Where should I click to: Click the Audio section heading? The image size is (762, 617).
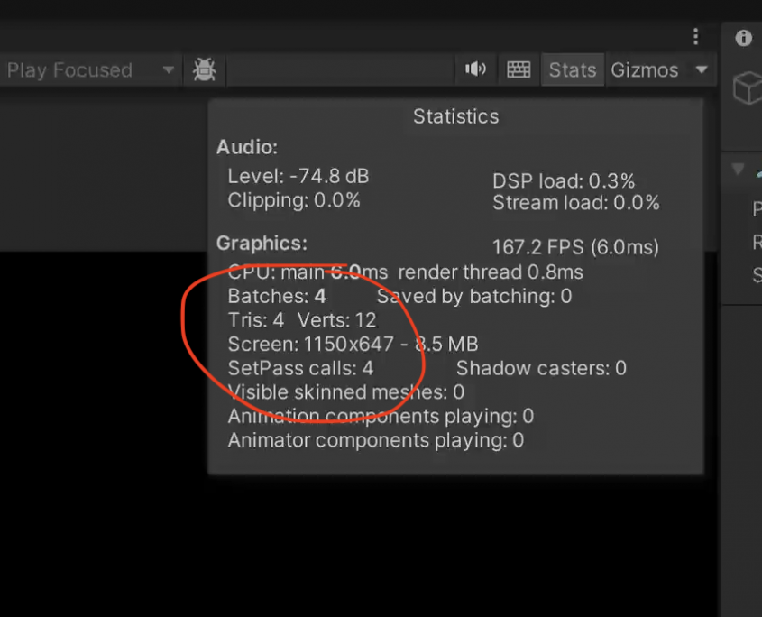247,147
